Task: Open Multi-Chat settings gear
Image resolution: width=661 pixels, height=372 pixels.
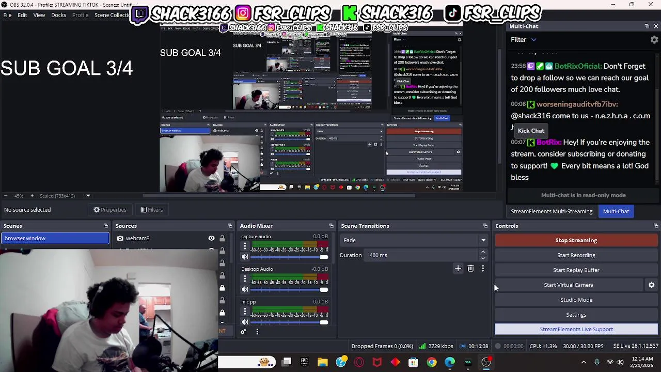Action: point(654,40)
